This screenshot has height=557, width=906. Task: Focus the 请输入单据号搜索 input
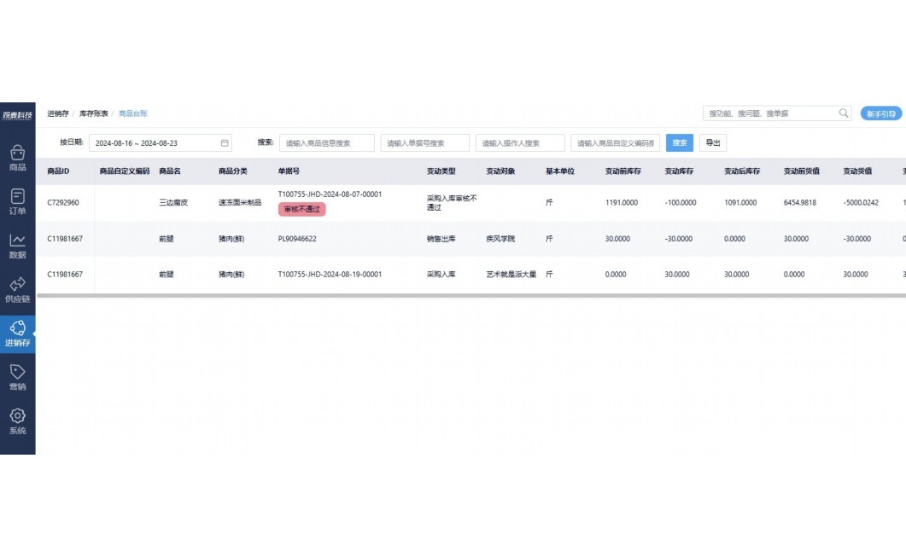click(425, 143)
